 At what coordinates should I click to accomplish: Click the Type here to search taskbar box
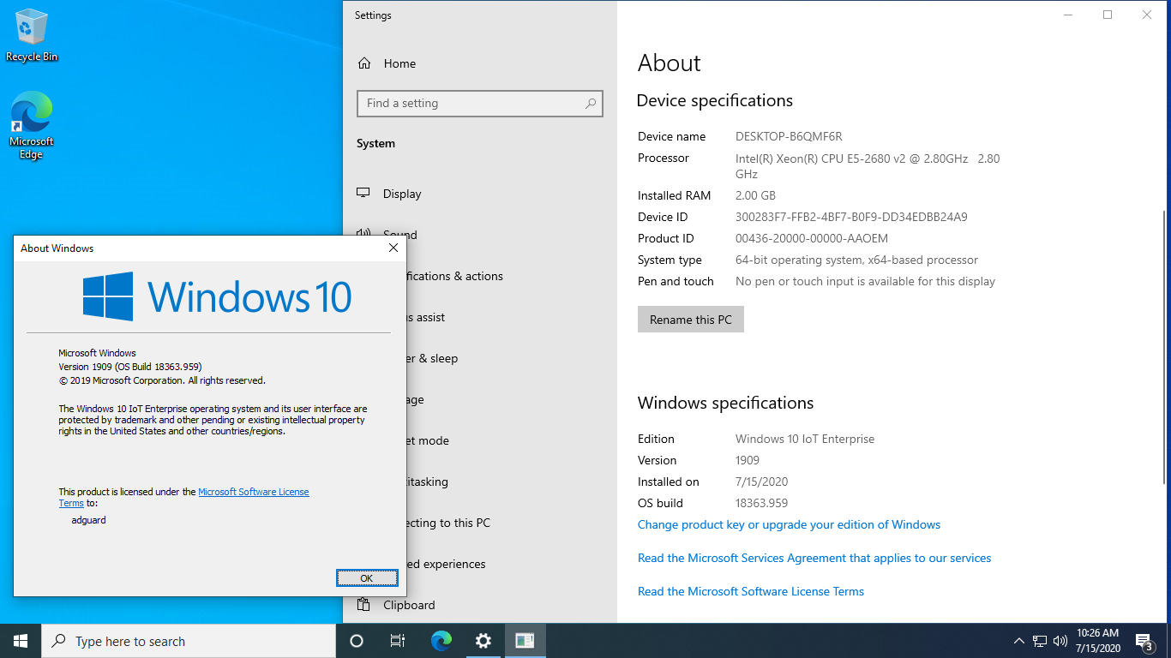189,641
